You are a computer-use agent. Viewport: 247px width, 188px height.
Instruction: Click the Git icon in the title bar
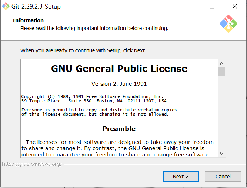click(x=6, y=6)
